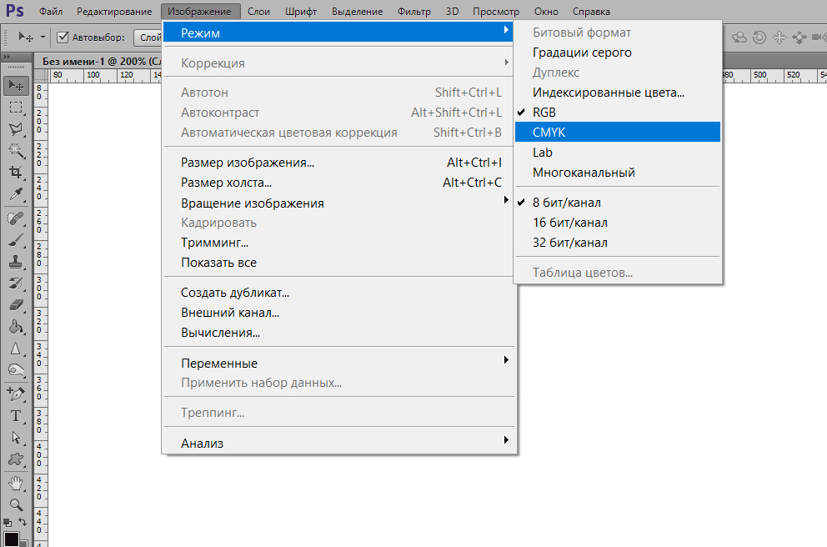
Task: Select the Rectangular Marquee tool
Action: (16, 108)
